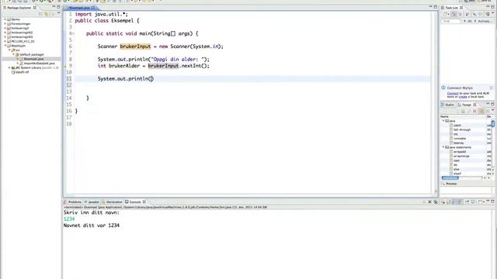Collapse the default package node
The width and height of the screenshot is (497, 279).
13,54
